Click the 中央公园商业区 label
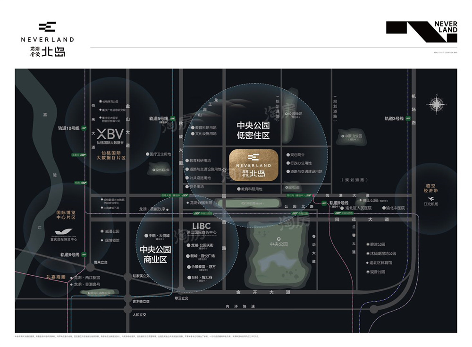Viewport: 472px width, 347px height. pos(155,254)
